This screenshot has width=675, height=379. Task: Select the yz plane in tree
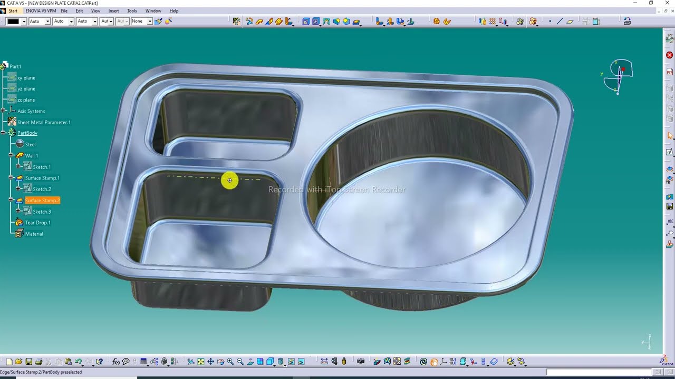pyautogui.click(x=26, y=89)
